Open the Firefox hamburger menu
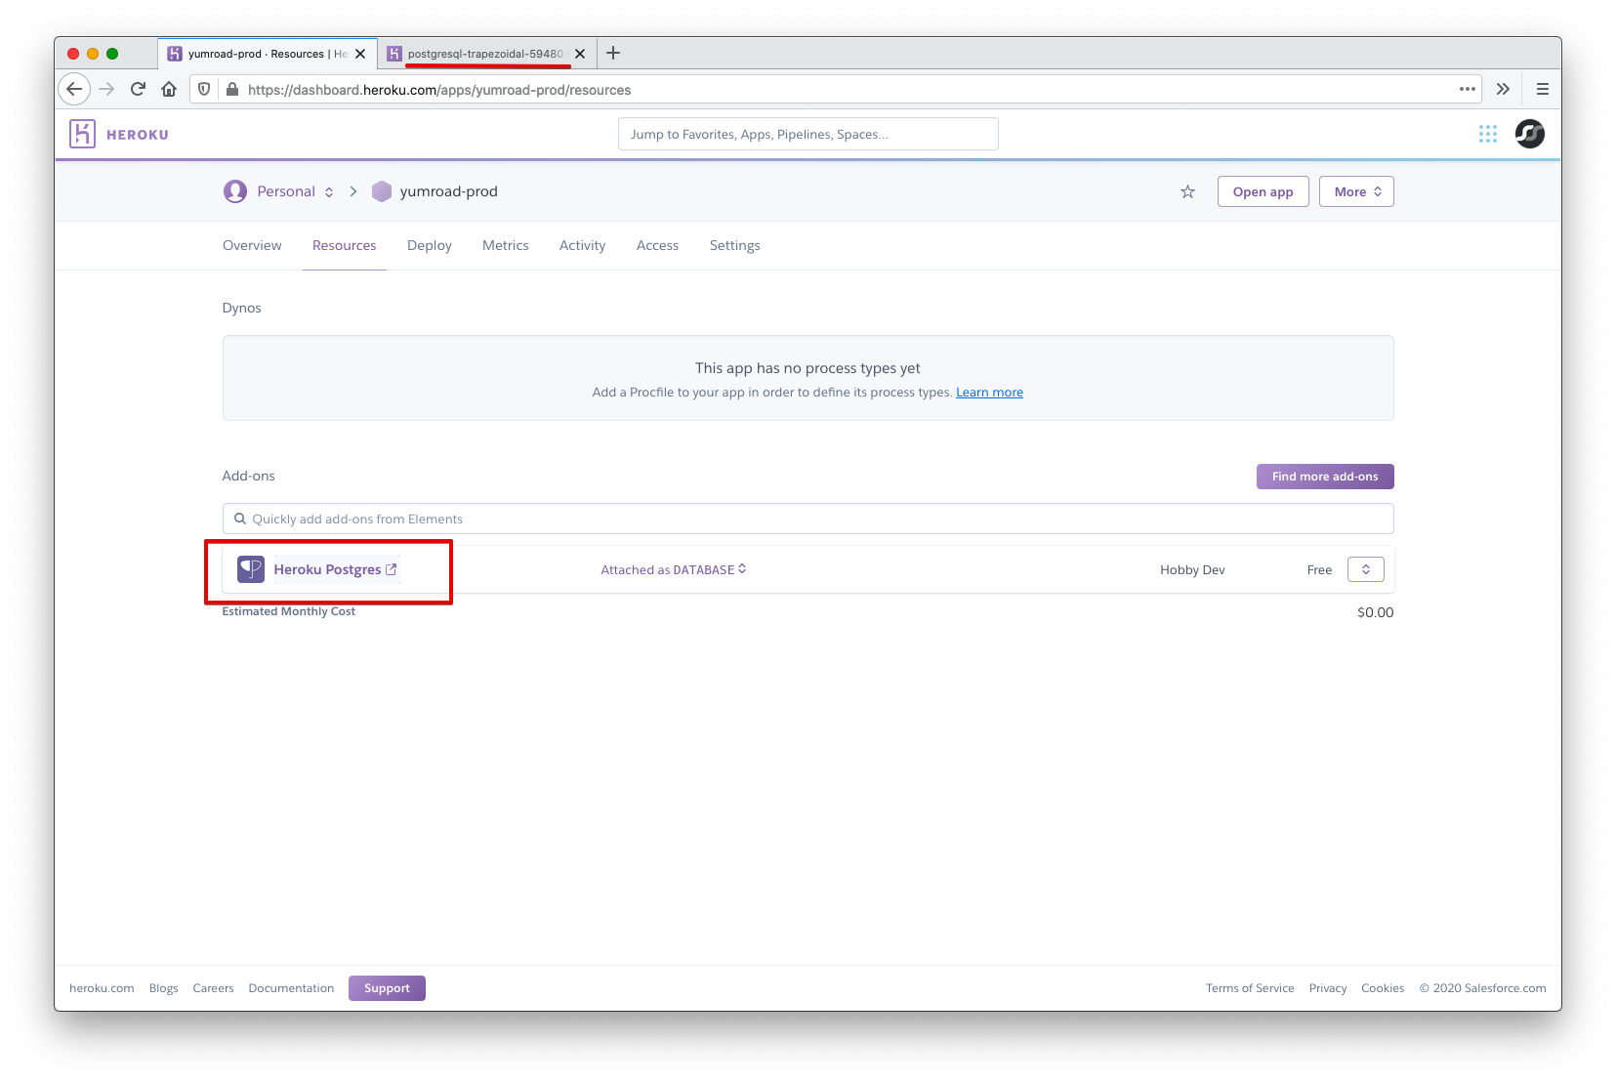The width and height of the screenshot is (1616, 1083). (1543, 89)
